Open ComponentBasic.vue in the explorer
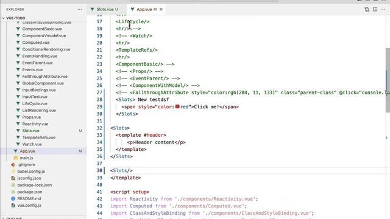This screenshot has height=219, width=390. click(x=42, y=29)
